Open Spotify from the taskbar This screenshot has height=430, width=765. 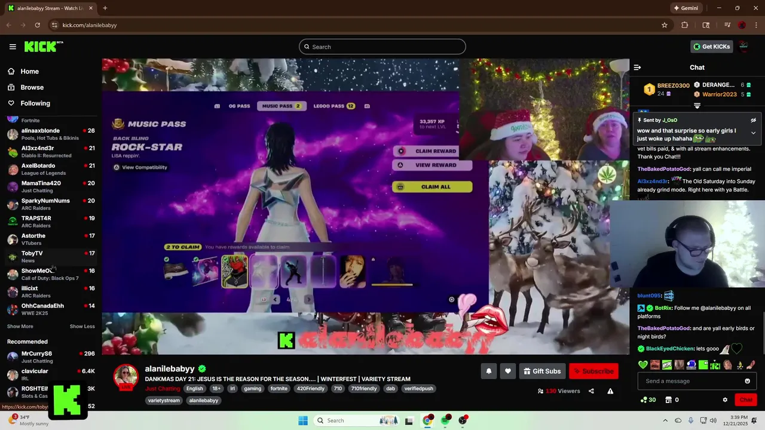[445, 420]
